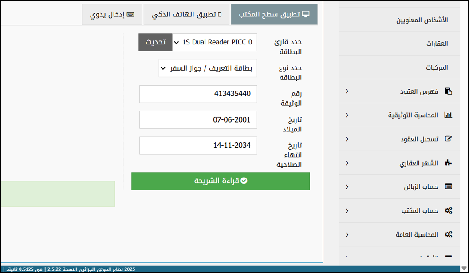This screenshot has height=273, width=469.
Task: Switch to تطبيق الهاتف الذكي tab
Action: pyautogui.click(x=186, y=15)
